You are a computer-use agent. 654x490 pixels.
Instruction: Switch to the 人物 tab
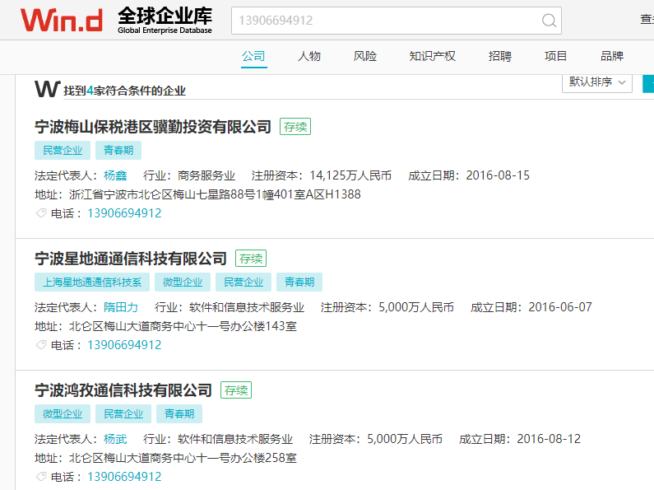[309, 56]
